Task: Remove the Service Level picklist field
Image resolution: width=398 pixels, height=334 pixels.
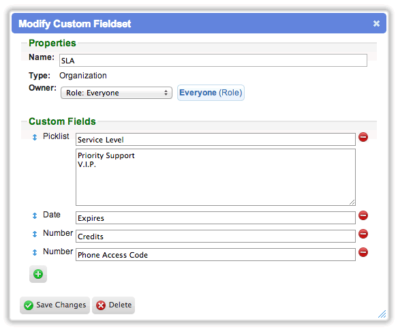Action: 363,137
